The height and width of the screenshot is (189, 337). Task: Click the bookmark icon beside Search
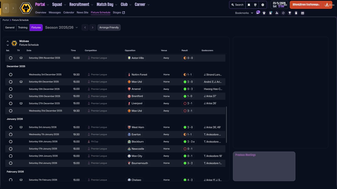tap(249, 5)
